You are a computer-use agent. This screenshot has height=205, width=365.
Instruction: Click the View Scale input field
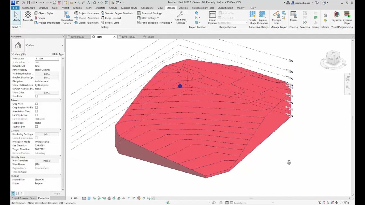point(47,58)
